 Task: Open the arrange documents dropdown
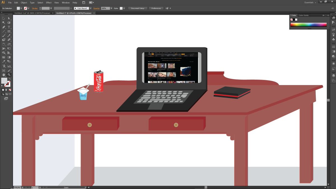[x=92, y=3]
